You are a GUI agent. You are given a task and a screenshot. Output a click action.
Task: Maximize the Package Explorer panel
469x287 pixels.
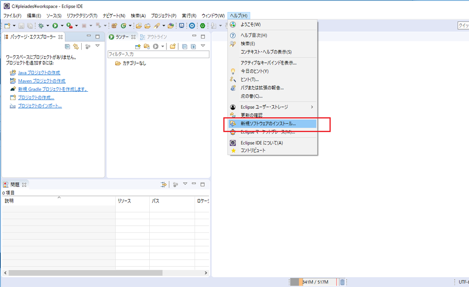(98, 36)
